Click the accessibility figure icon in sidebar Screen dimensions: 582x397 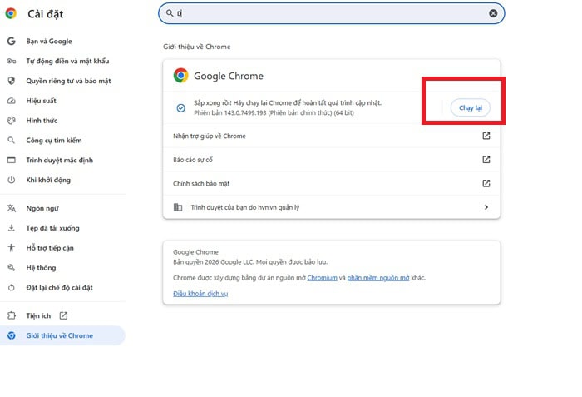(x=12, y=248)
